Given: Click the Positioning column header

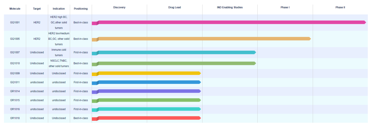Looking at the screenshot, I should click(81, 9).
